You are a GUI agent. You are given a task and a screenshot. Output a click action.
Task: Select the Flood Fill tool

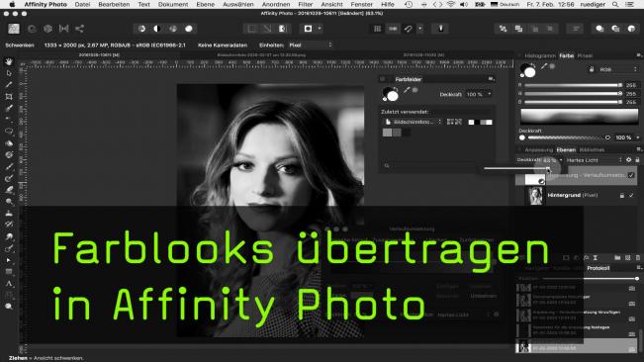point(9,143)
